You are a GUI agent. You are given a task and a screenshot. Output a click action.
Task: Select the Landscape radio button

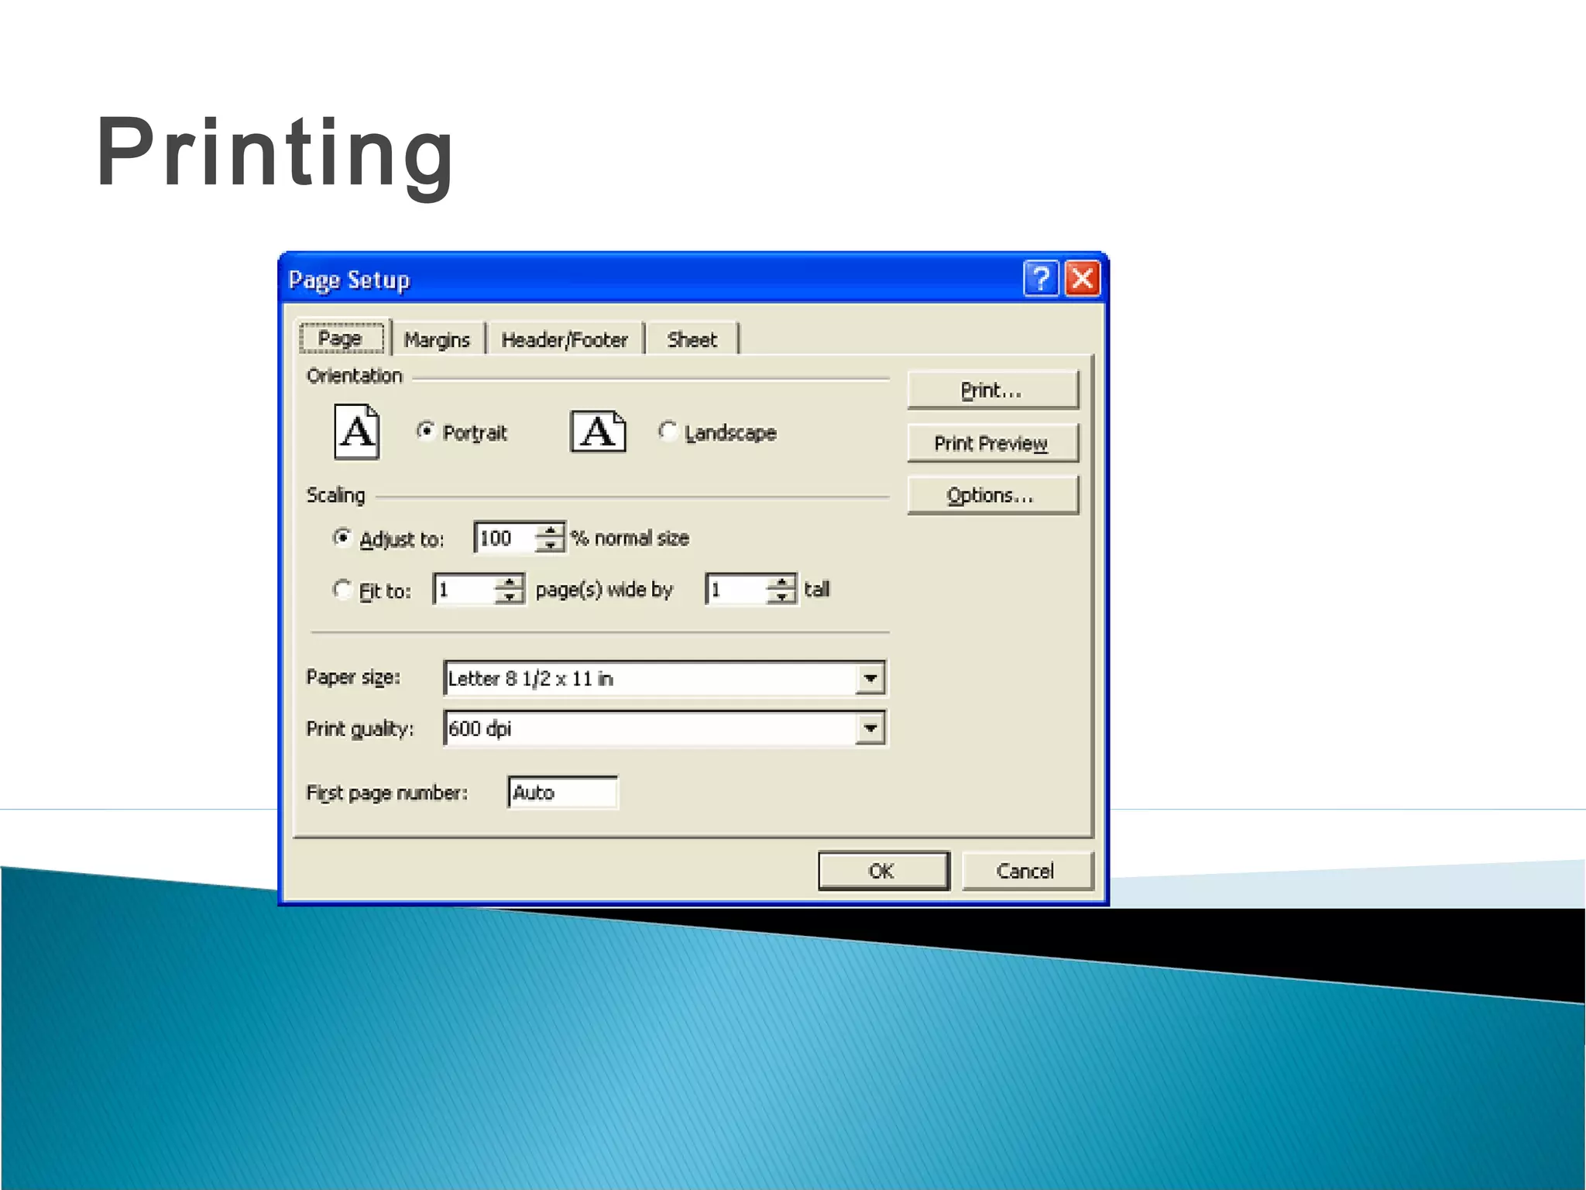[x=668, y=431]
